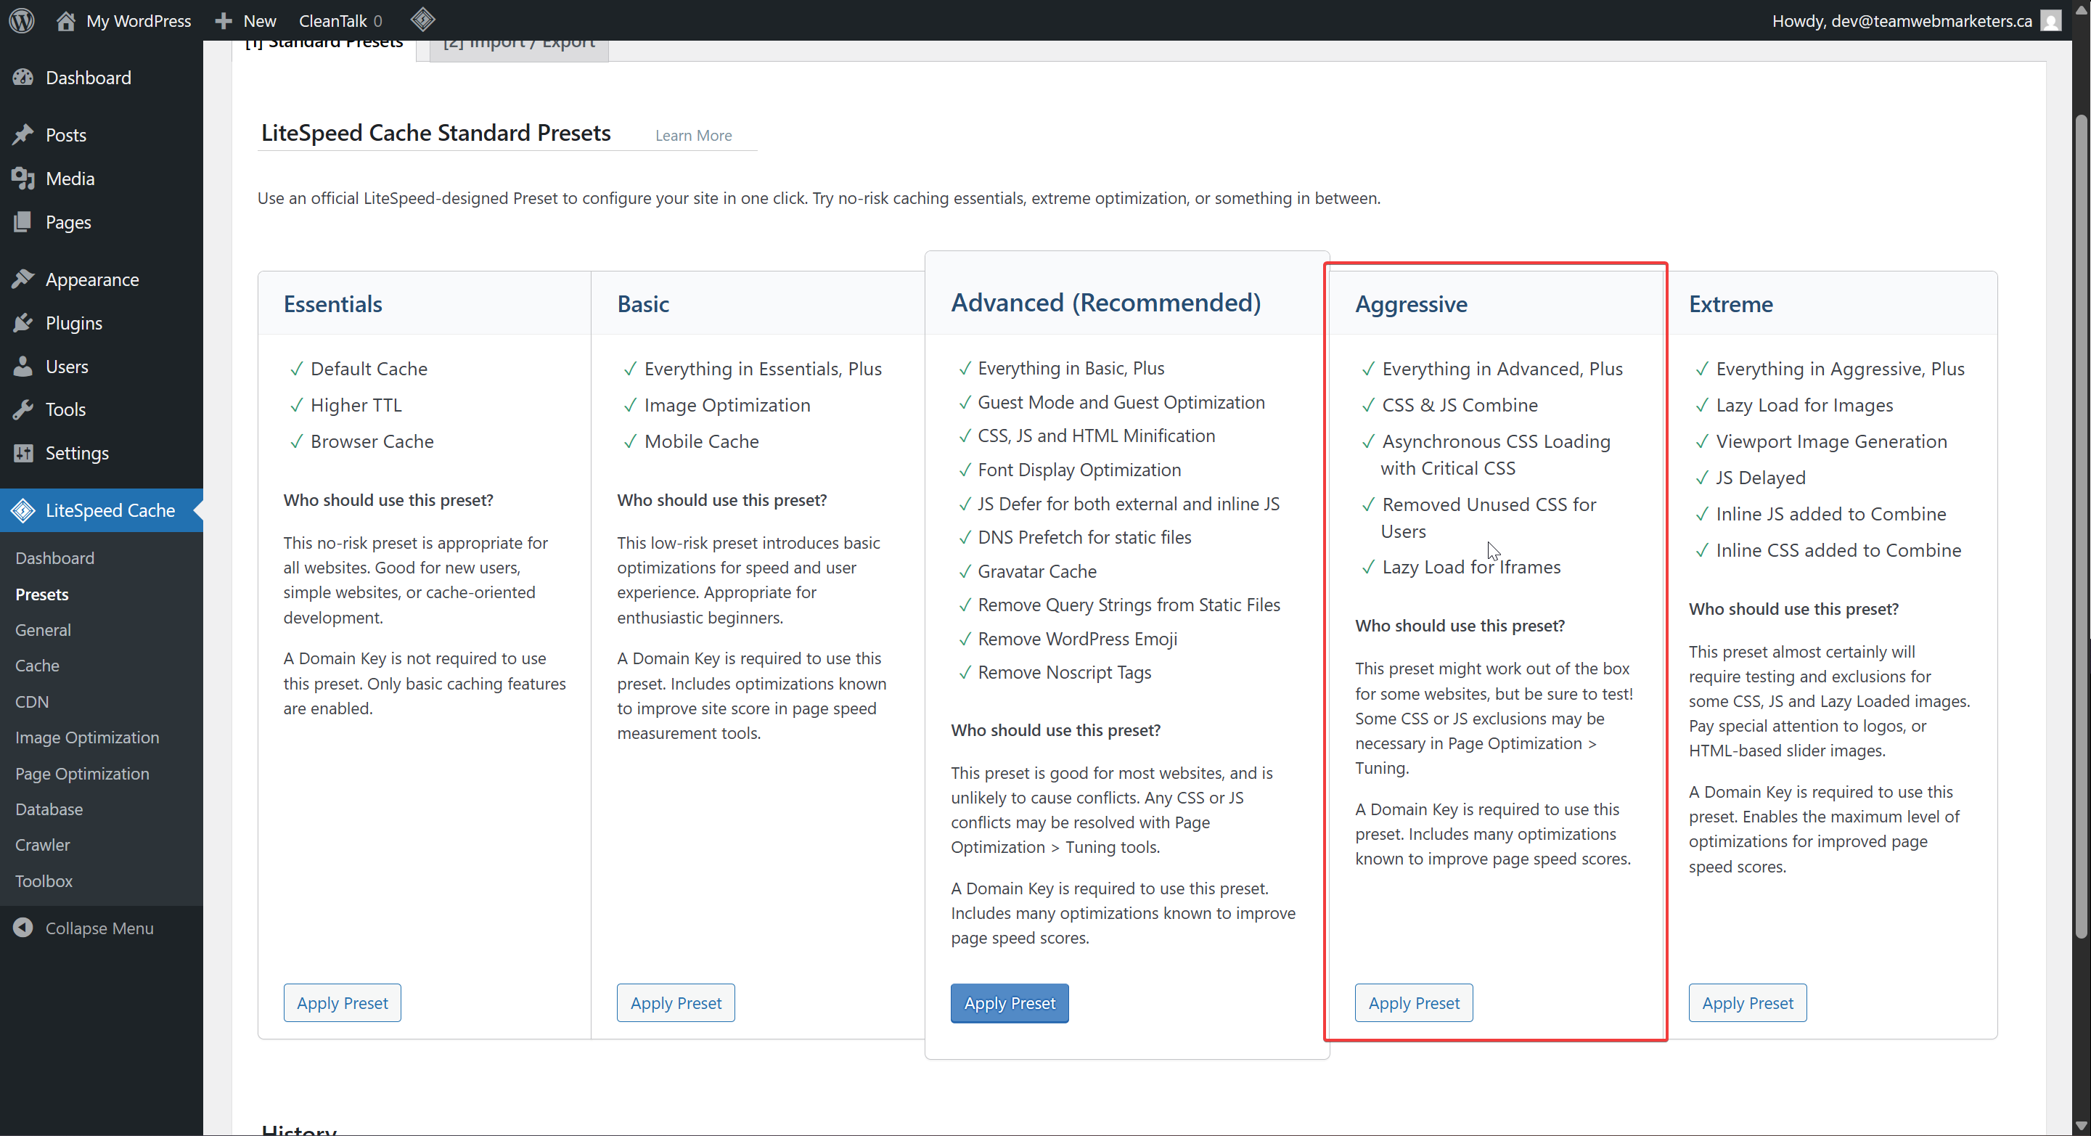Apply the Aggressive preset
The height and width of the screenshot is (1136, 2091).
point(1413,1003)
